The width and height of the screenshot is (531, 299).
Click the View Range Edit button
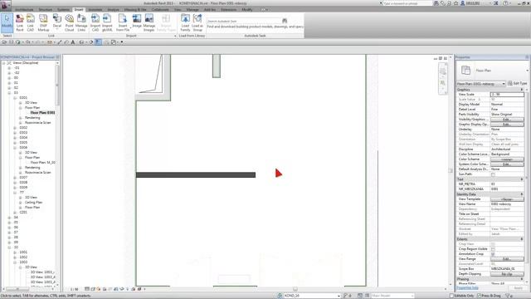click(x=507, y=259)
